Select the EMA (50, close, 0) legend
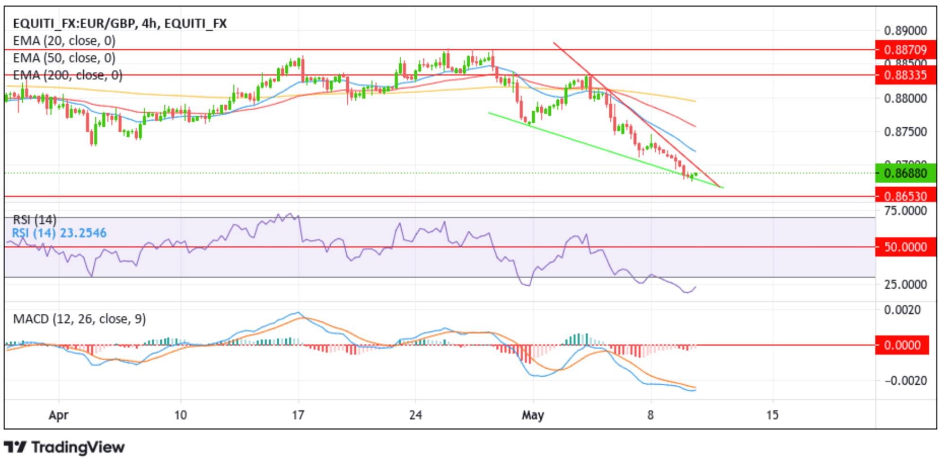The width and height of the screenshot is (941, 468). 64,58
